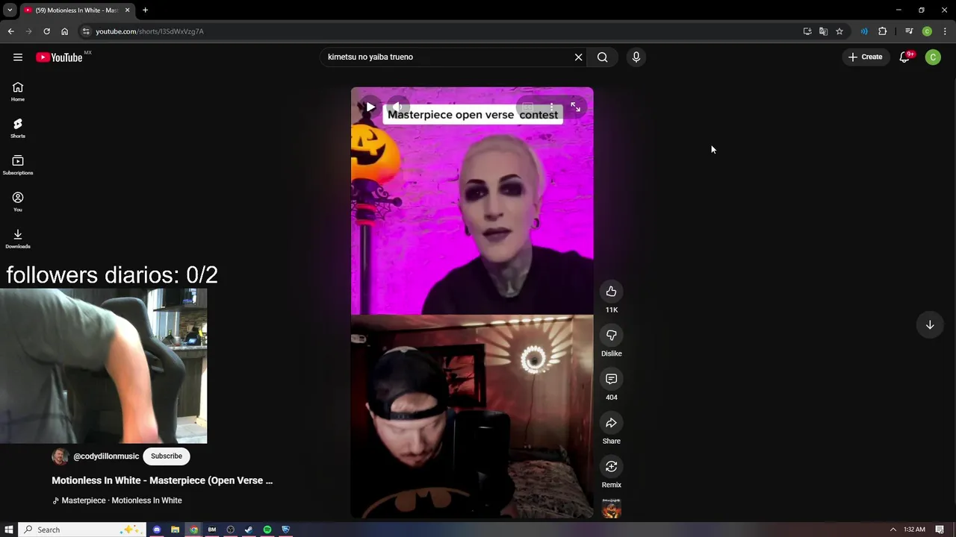Open the Windows Start menu
Screen dimensions: 956x537
(9, 530)
